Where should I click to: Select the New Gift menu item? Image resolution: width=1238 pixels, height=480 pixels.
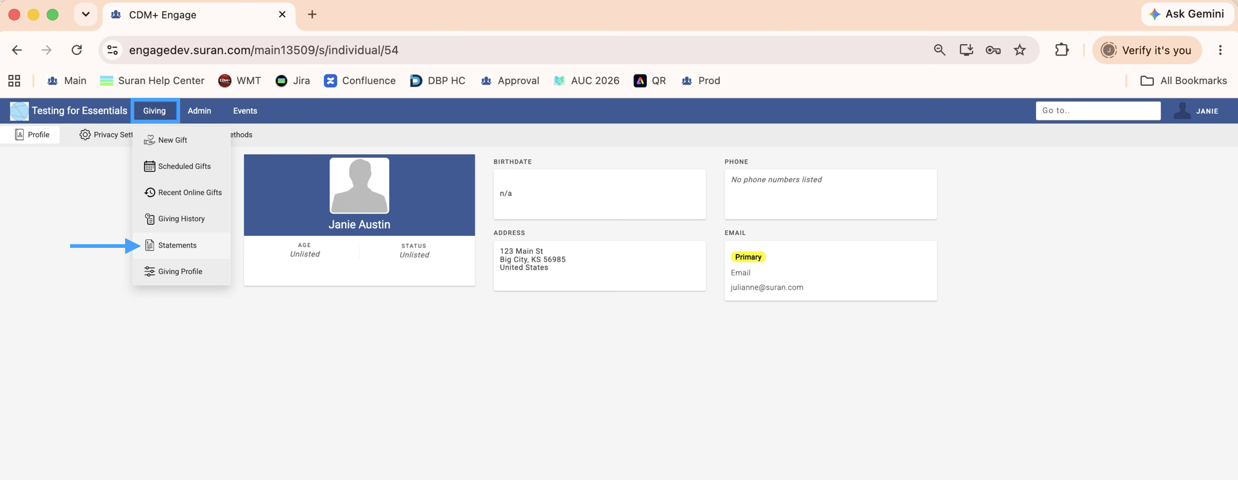pos(181,140)
